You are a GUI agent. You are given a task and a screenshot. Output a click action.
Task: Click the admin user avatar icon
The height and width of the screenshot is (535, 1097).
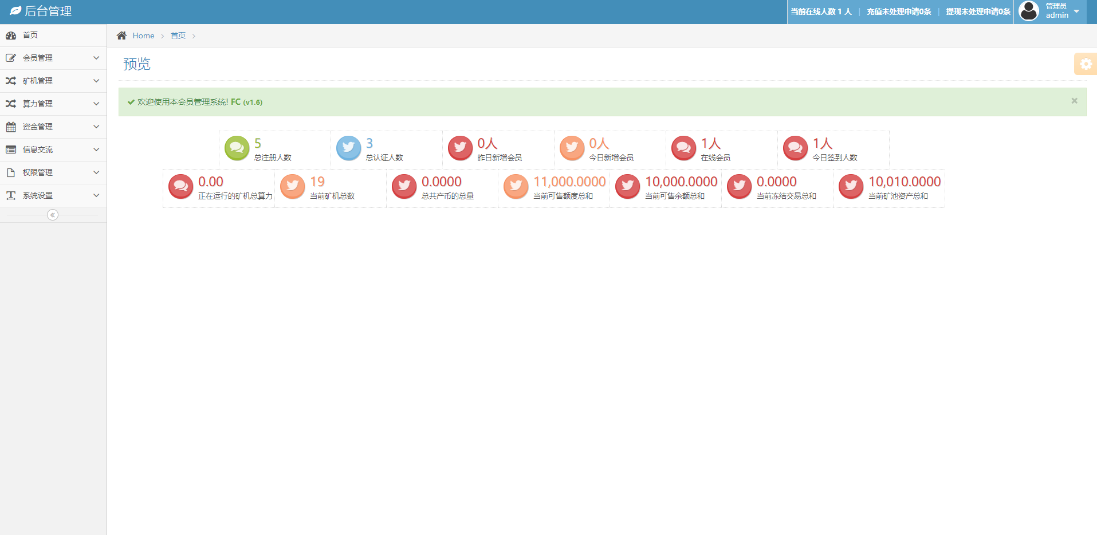click(1029, 11)
